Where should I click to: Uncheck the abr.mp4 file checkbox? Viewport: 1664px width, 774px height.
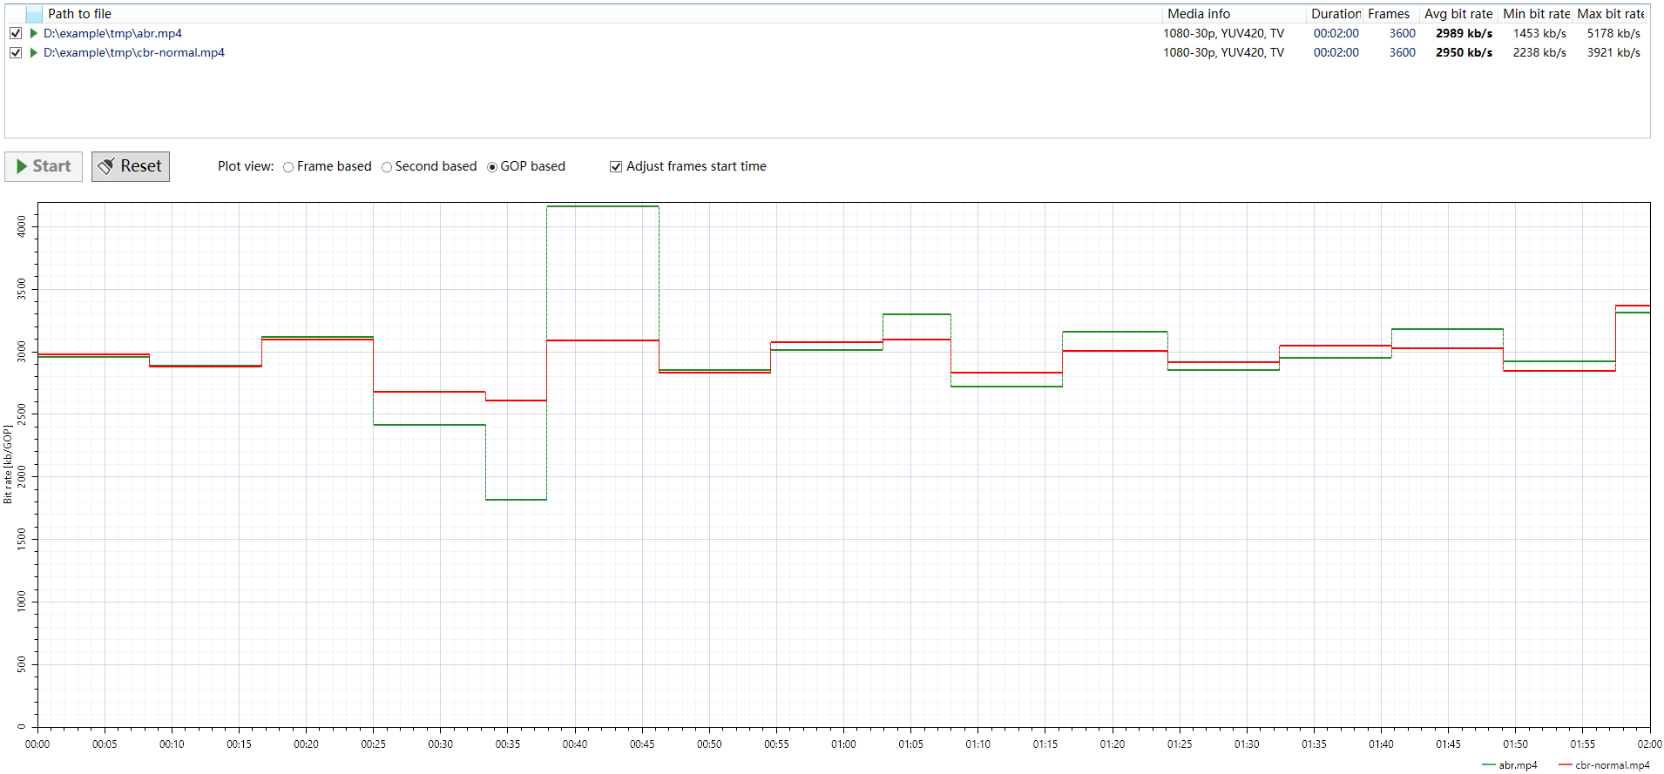16,33
